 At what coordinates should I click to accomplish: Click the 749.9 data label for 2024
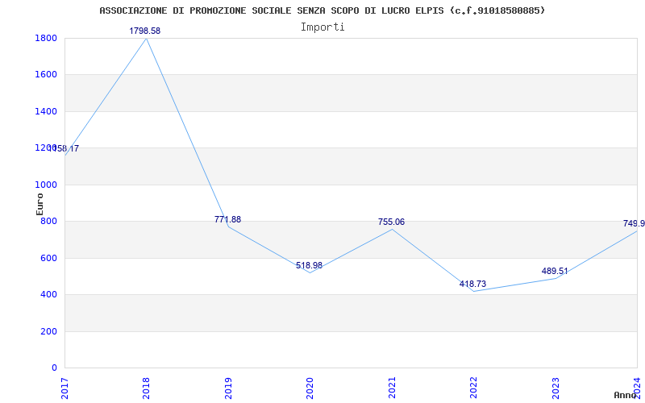(x=634, y=224)
